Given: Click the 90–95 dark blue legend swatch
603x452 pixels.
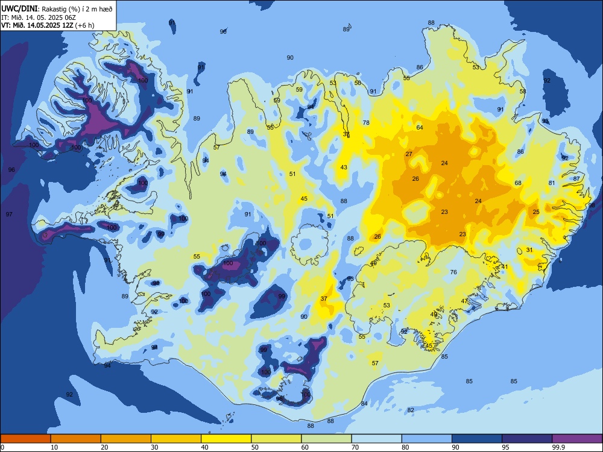Looking at the screenshot, I should [x=477, y=439].
